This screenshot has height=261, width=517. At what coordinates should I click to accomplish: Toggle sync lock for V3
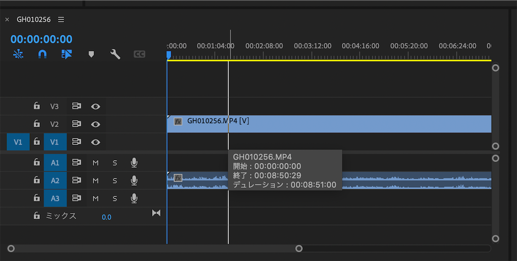77,106
